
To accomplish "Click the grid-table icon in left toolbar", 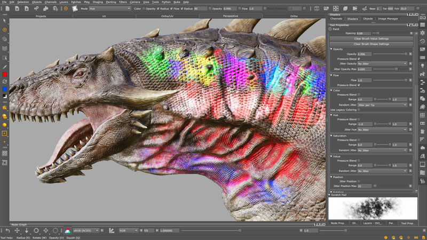I will [x=5, y=49].
